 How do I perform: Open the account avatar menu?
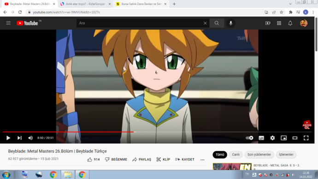tap(304, 23)
